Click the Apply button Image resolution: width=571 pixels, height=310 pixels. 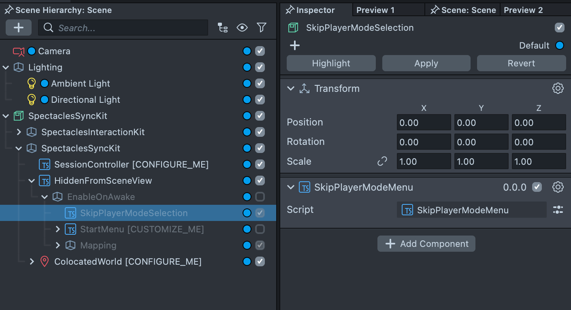426,63
